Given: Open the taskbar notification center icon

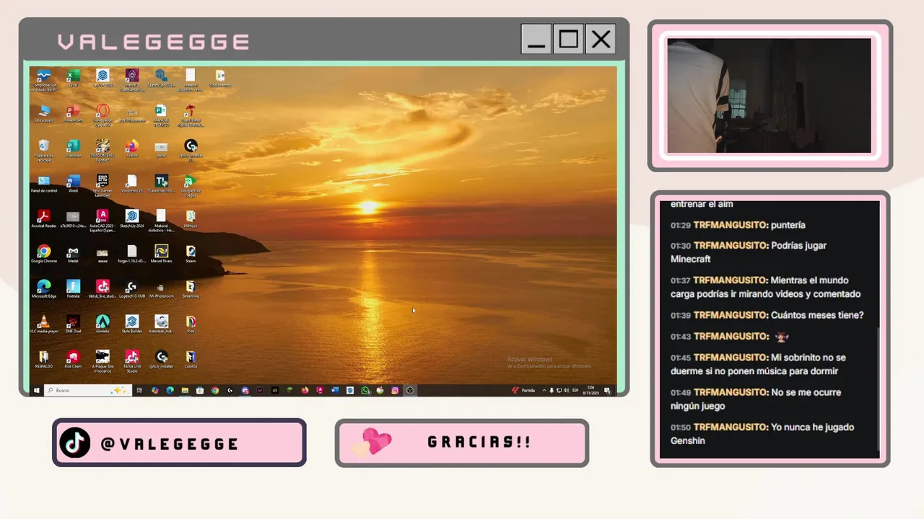Looking at the screenshot, I should pos(607,390).
